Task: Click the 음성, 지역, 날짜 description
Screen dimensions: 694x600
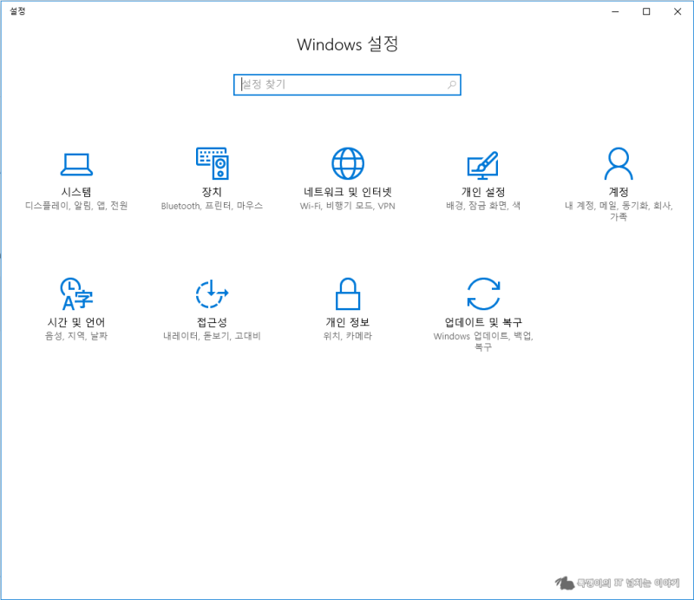Action: (x=76, y=336)
